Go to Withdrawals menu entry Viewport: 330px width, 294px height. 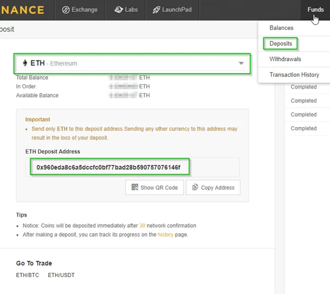[x=285, y=59]
